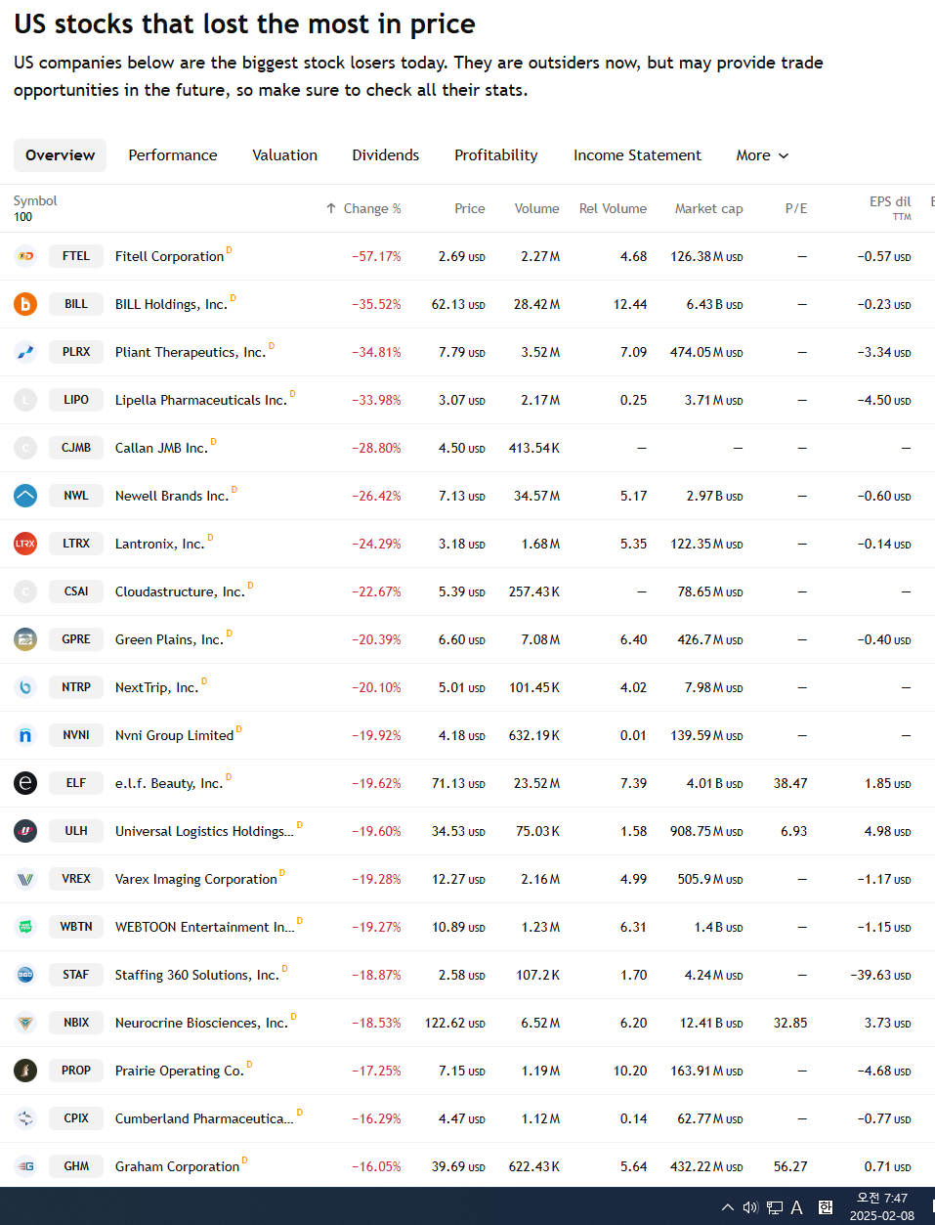Click the Neurocrine Biosciences logo icon
Screen dimensions: 935x1225
[x=25, y=1023]
